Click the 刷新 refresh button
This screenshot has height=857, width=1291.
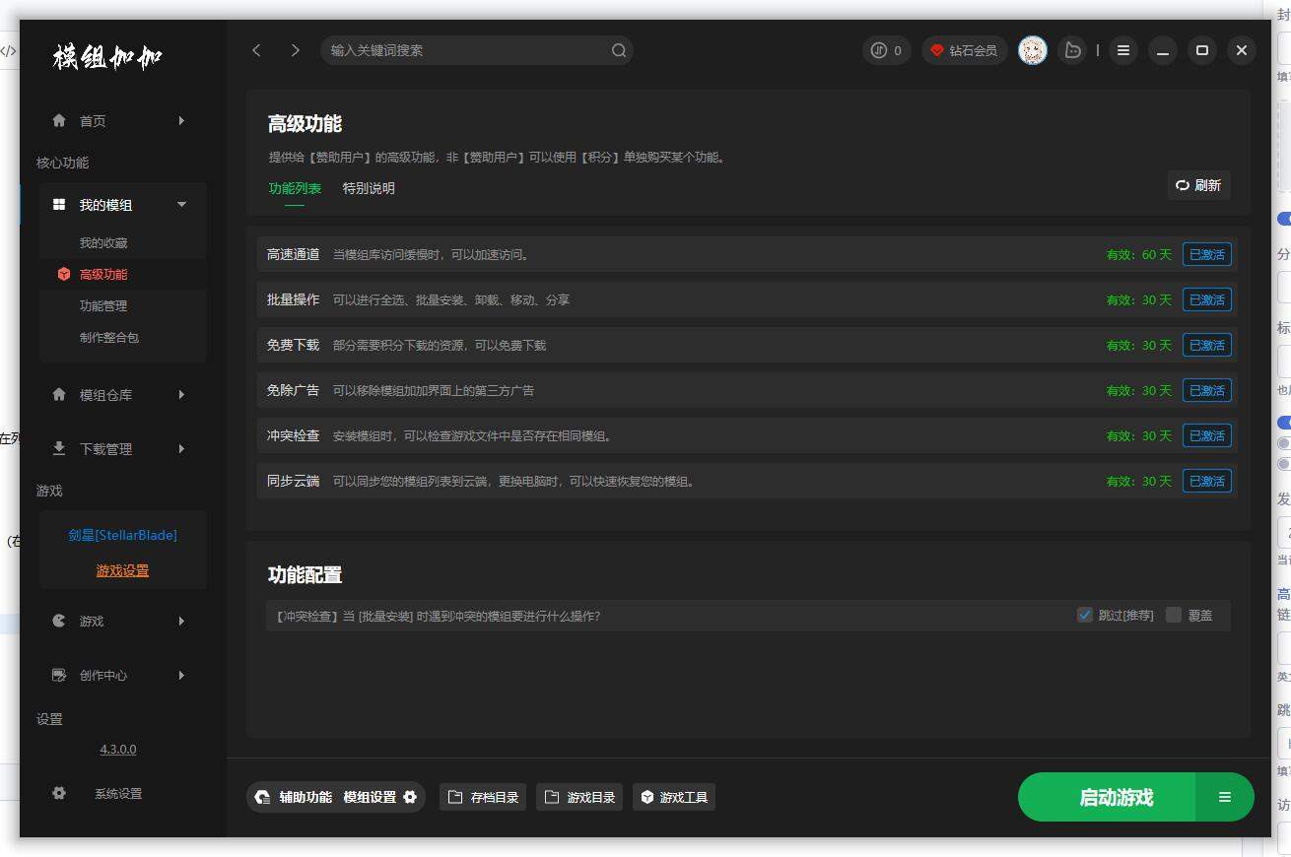[x=1198, y=185]
